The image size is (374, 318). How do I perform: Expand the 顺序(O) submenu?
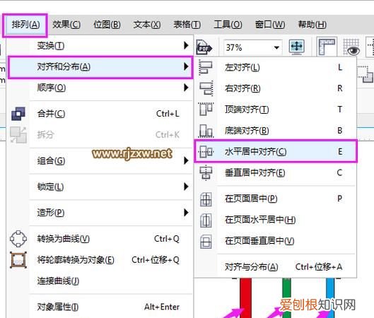100,88
